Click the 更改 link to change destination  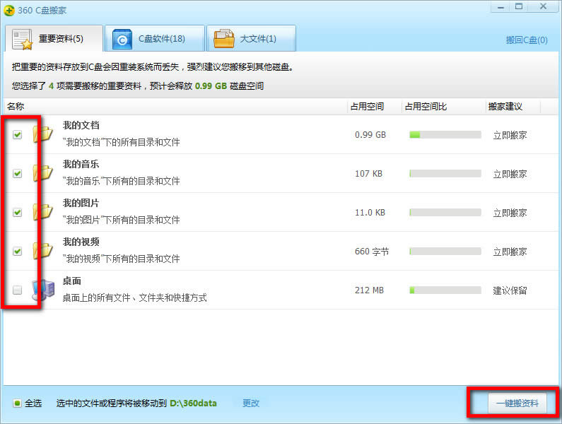pos(251,404)
